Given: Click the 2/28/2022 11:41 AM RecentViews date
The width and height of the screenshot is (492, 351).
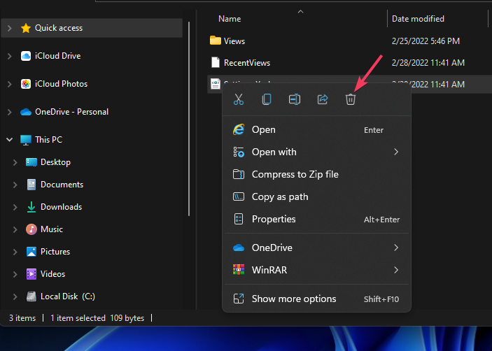Looking at the screenshot, I should pos(428,63).
